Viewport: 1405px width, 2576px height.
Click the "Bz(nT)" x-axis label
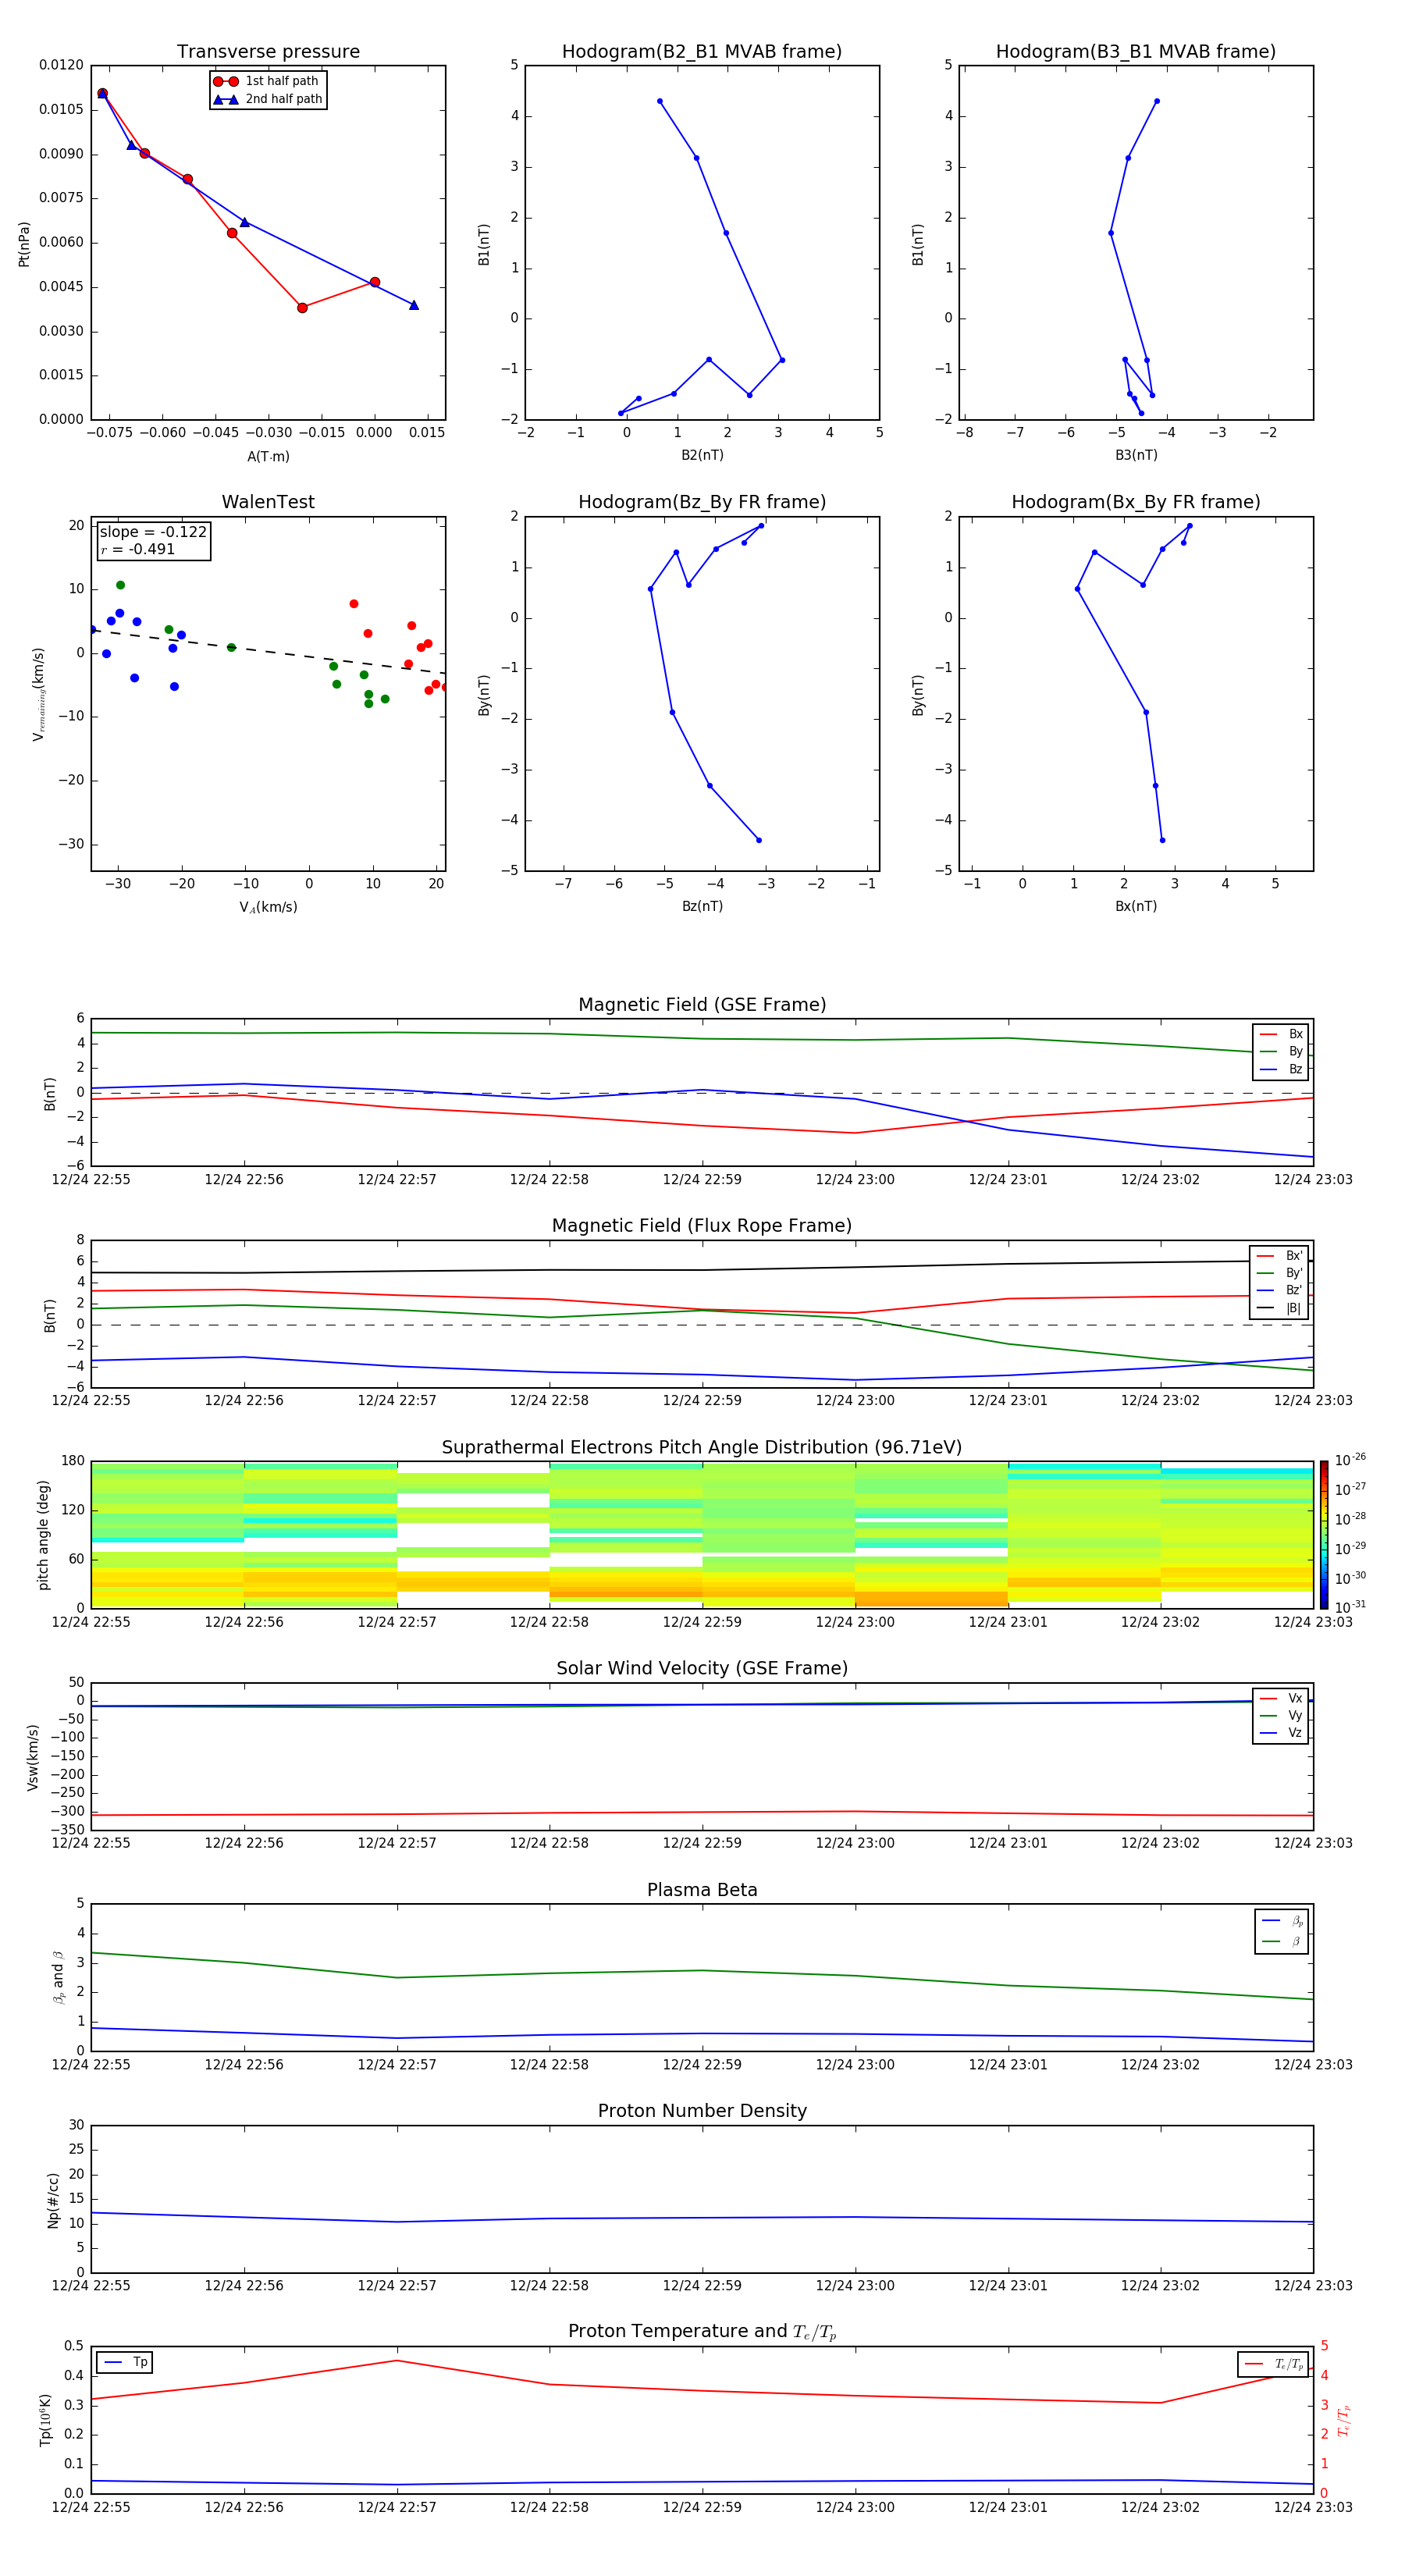coord(702,906)
